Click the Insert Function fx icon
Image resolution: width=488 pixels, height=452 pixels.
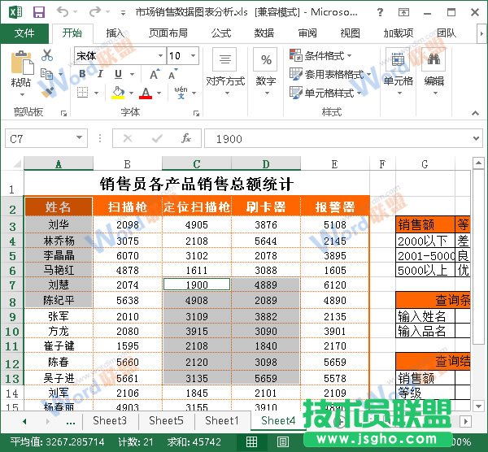[x=186, y=138]
